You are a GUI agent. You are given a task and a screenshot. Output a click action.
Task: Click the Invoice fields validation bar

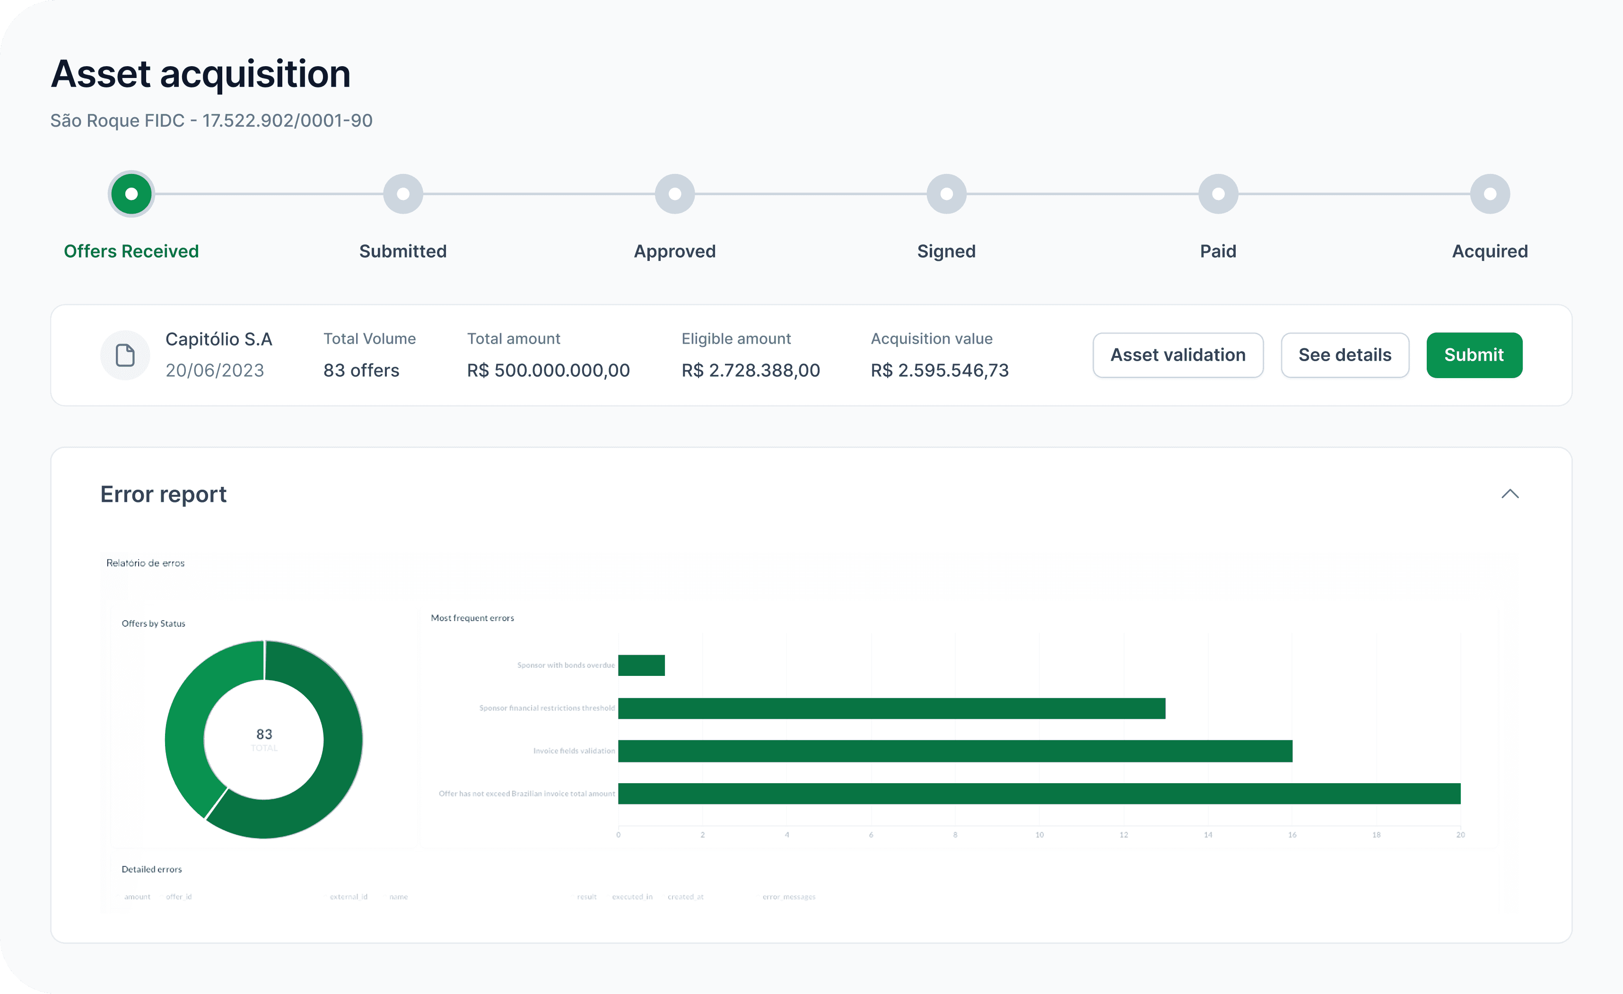954,751
